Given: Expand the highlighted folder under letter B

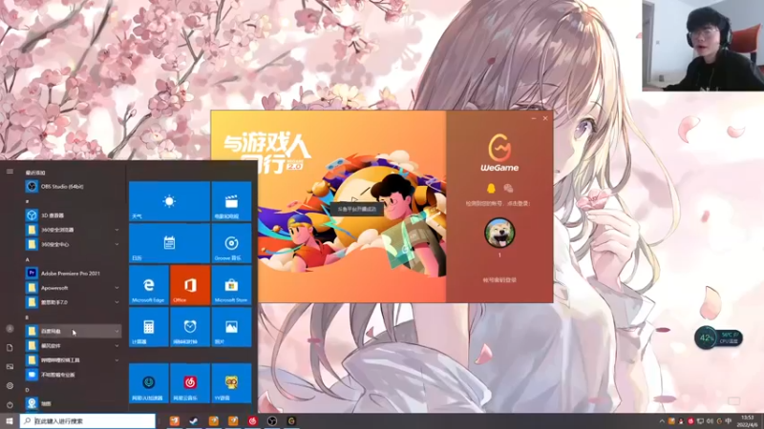Looking at the screenshot, I should (117, 331).
